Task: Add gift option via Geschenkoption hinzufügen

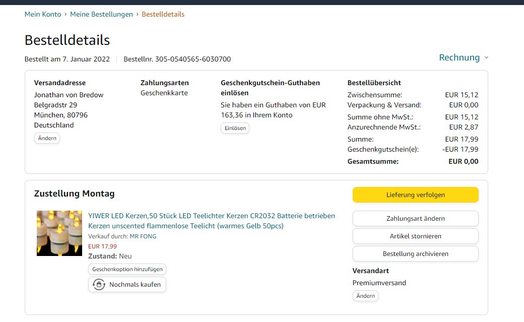Action: 127,270
